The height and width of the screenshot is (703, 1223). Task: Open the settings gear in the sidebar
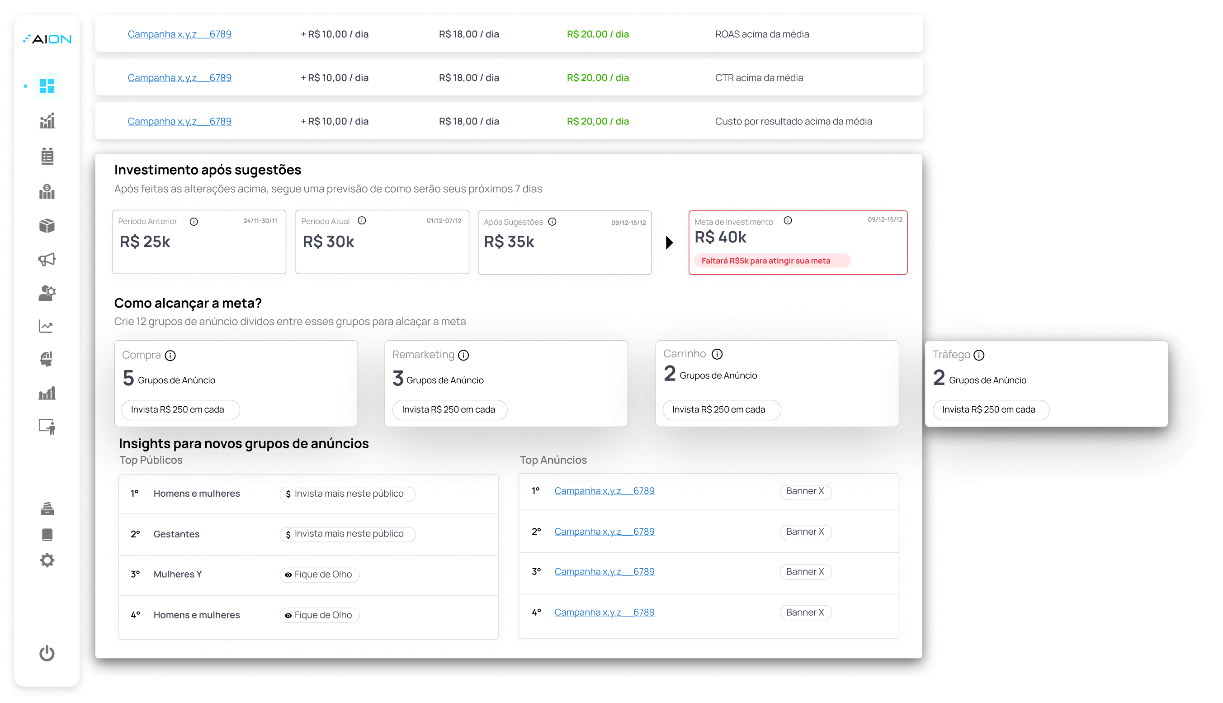click(47, 560)
